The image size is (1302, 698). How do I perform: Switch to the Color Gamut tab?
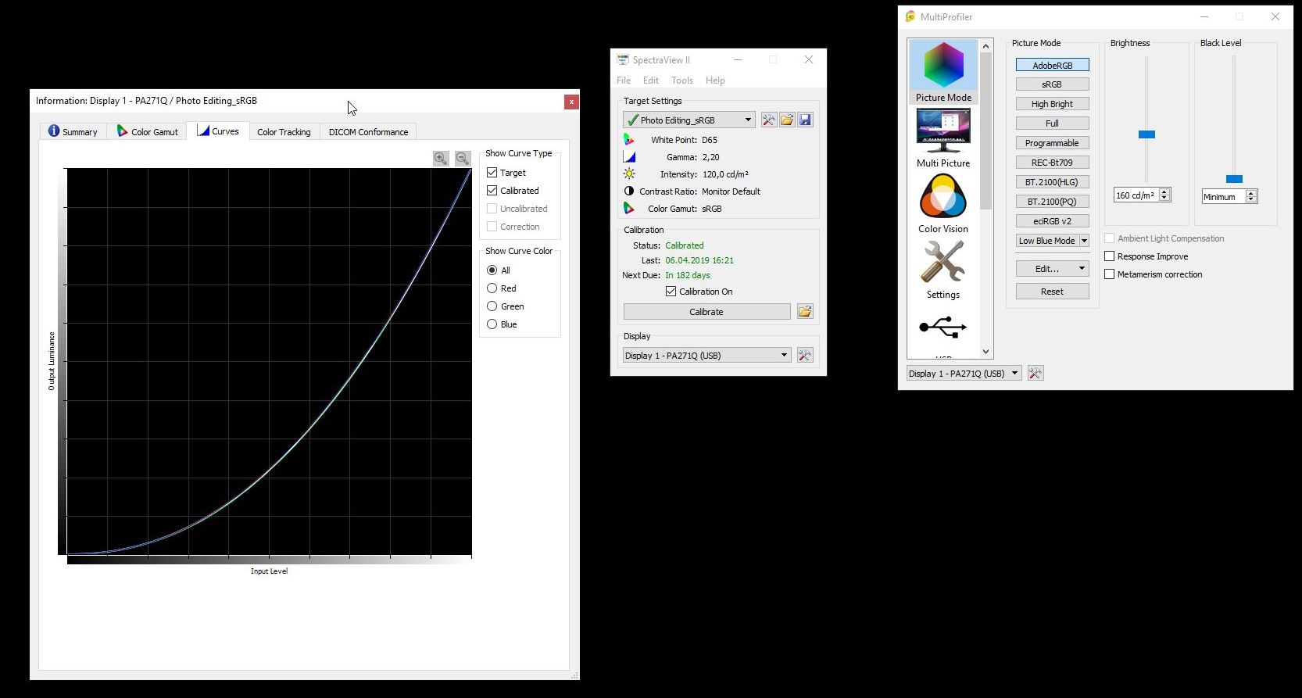(x=148, y=131)
